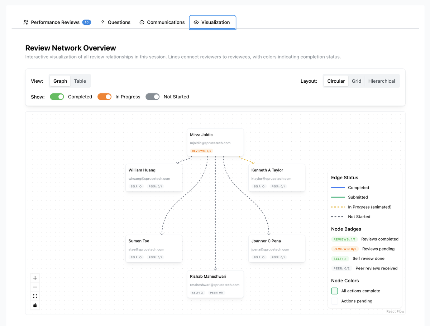Switch view to Graph

60,81
